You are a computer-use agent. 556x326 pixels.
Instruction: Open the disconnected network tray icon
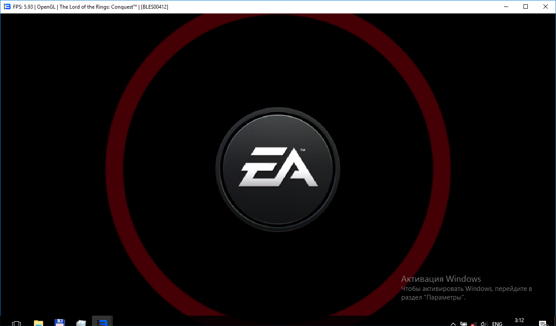tap(474, 323)
